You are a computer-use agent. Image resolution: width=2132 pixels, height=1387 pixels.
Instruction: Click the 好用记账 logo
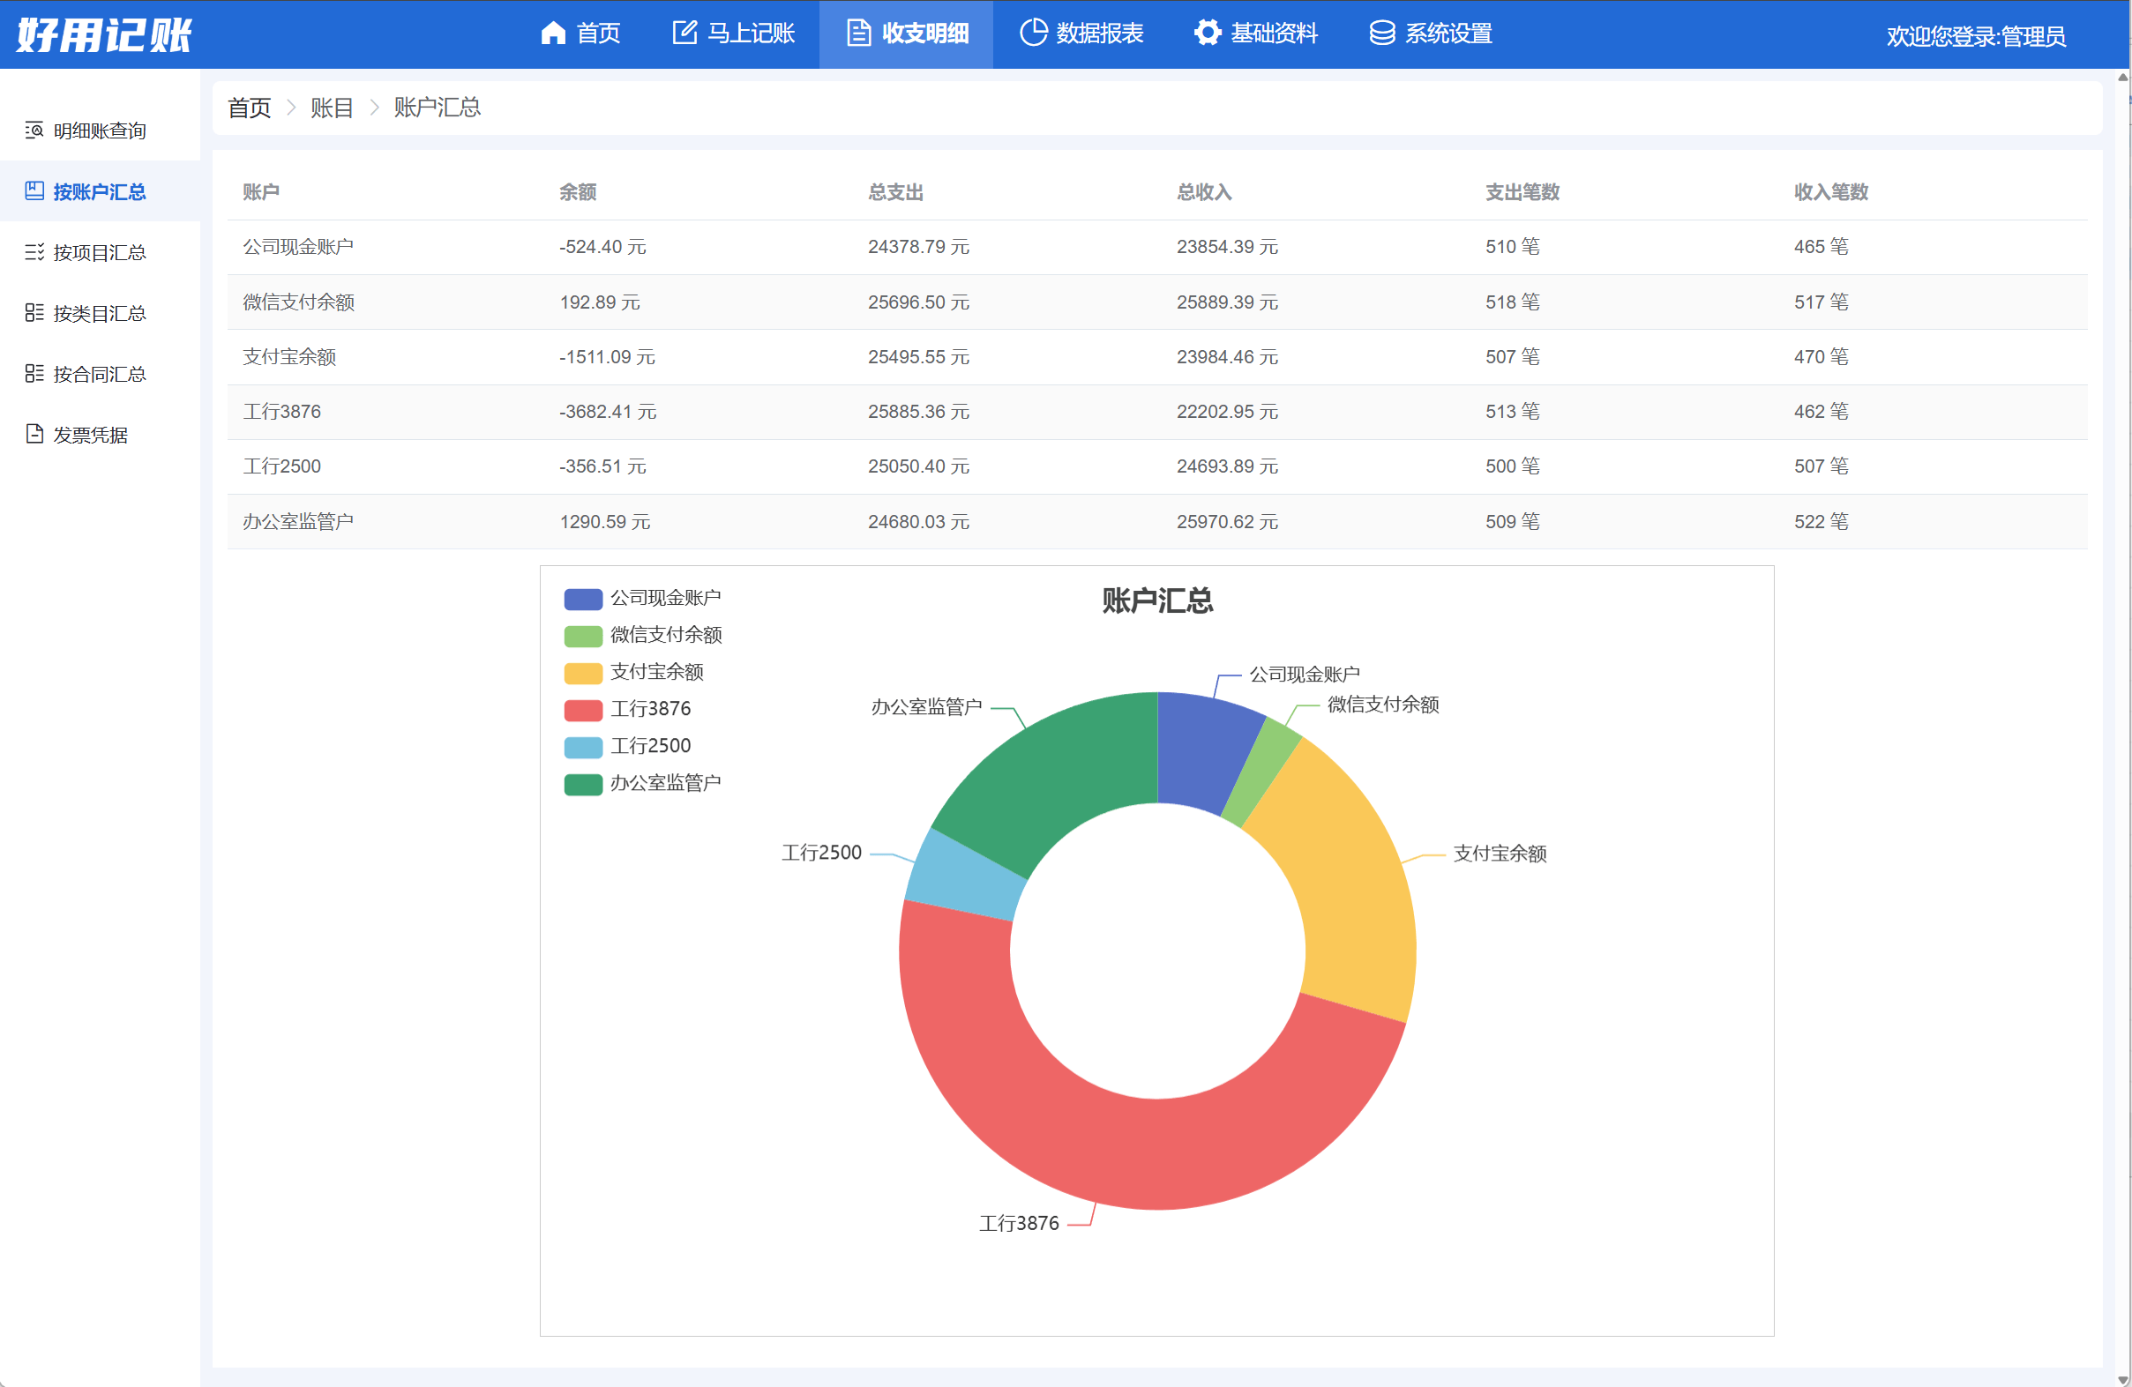(x=104, y=35)
